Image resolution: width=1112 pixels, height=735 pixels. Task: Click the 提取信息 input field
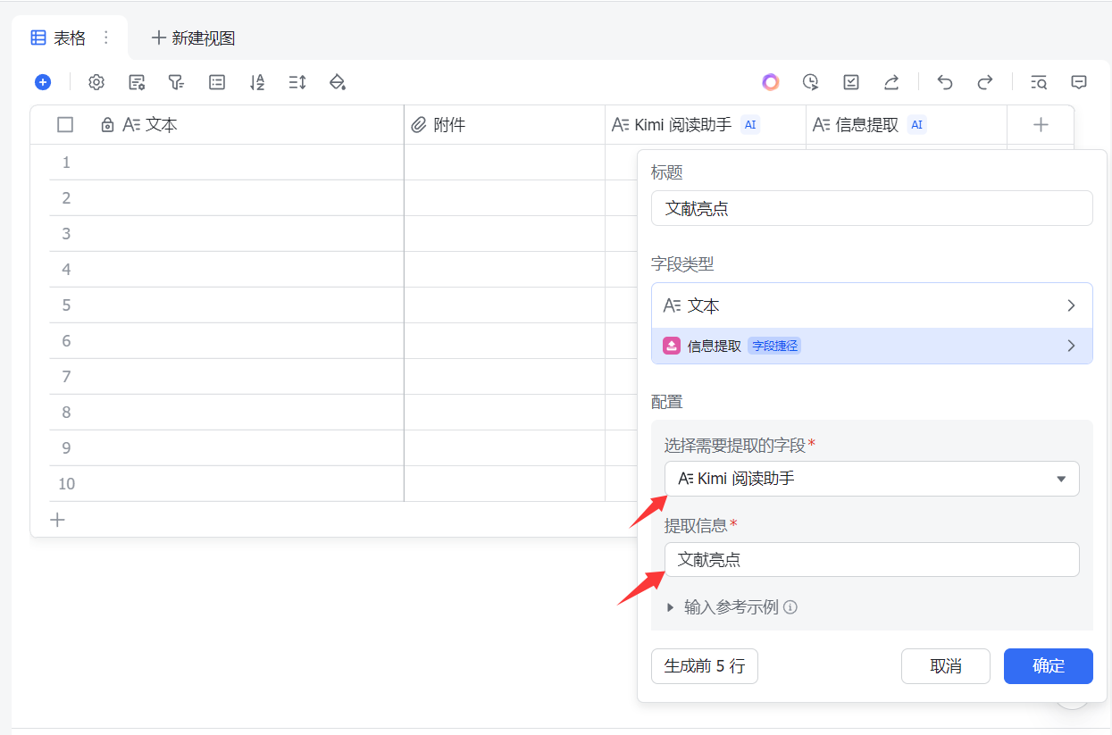click(x=871, y=560)
